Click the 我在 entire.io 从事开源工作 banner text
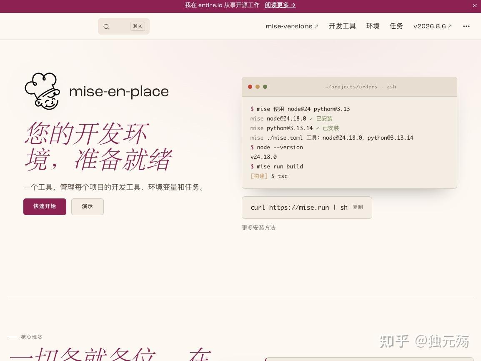Screen dimensions: 481x361 point(222,5)
